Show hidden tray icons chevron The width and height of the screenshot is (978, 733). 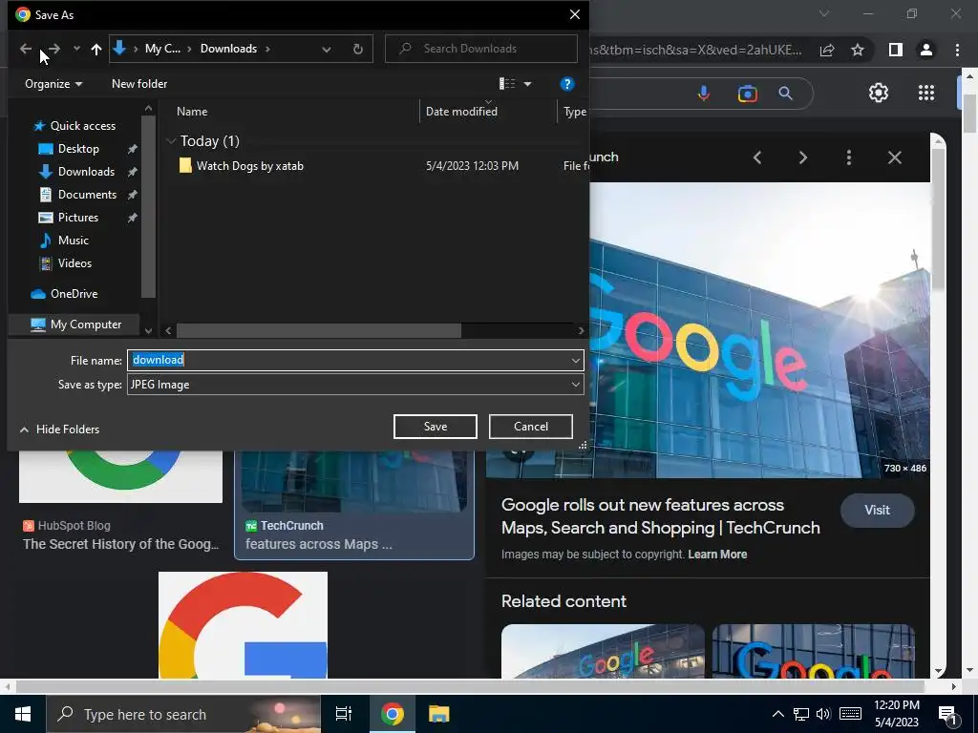777,714
